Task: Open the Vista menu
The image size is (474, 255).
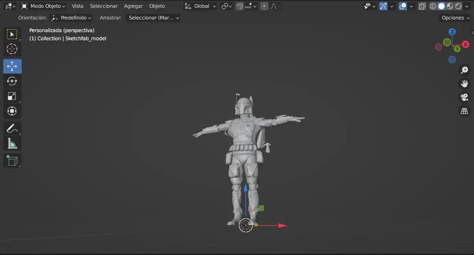Action: [x=77, y=6]
